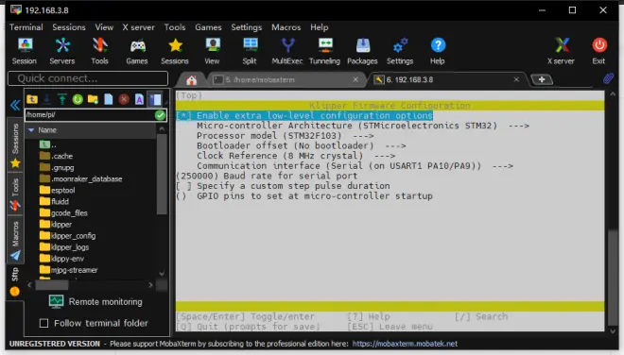Viewport: 624px width, 355px height.
Task: Close the 192.168.3.8 tab
Action: pyautogui.click(x=516, y=79)
